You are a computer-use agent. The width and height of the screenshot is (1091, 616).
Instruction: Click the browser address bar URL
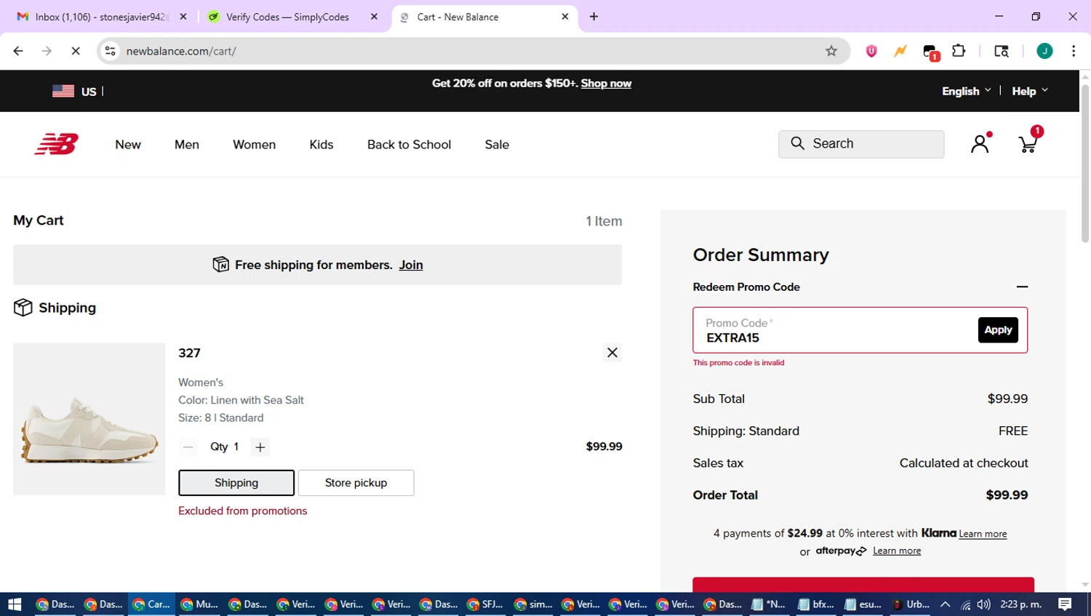tap(181, 51)
